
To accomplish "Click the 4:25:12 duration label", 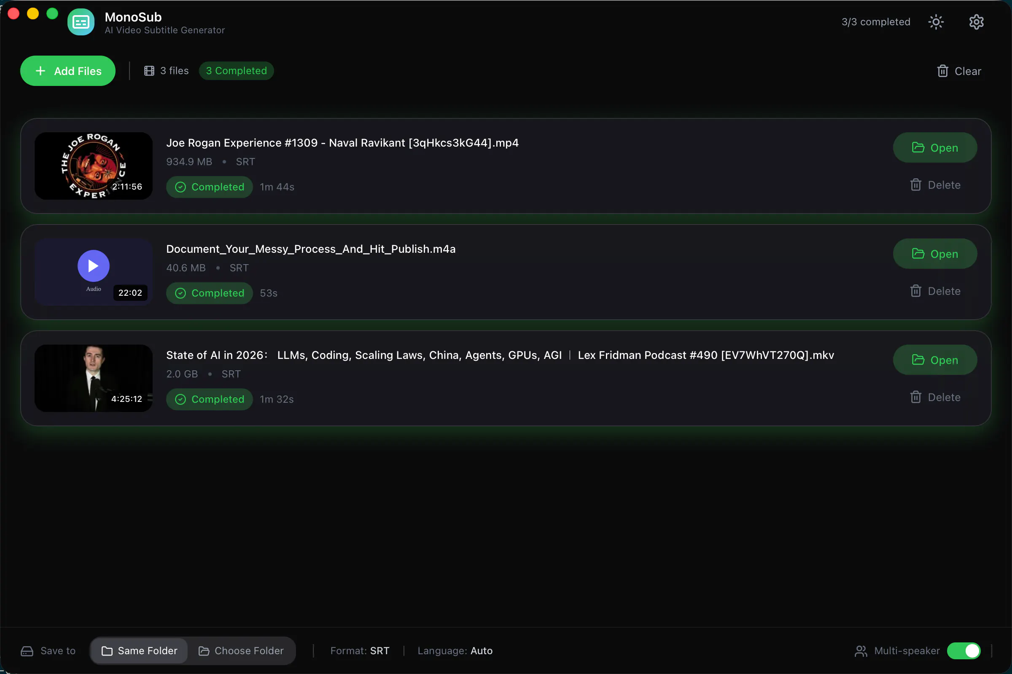I will 126,399.
